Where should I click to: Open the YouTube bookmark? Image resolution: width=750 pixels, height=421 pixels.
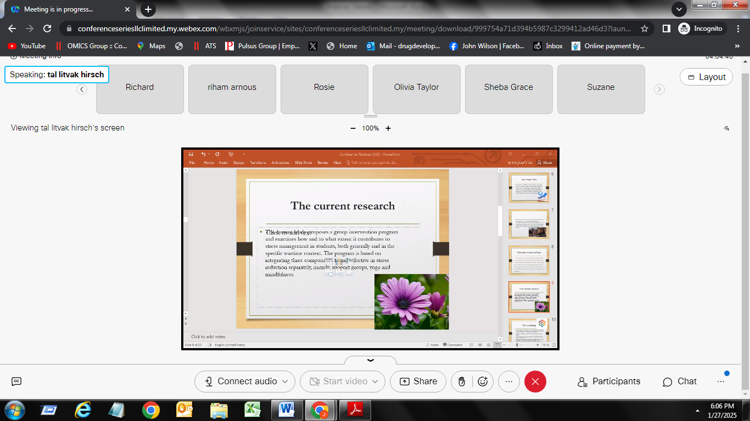click(x=26, y=46)
